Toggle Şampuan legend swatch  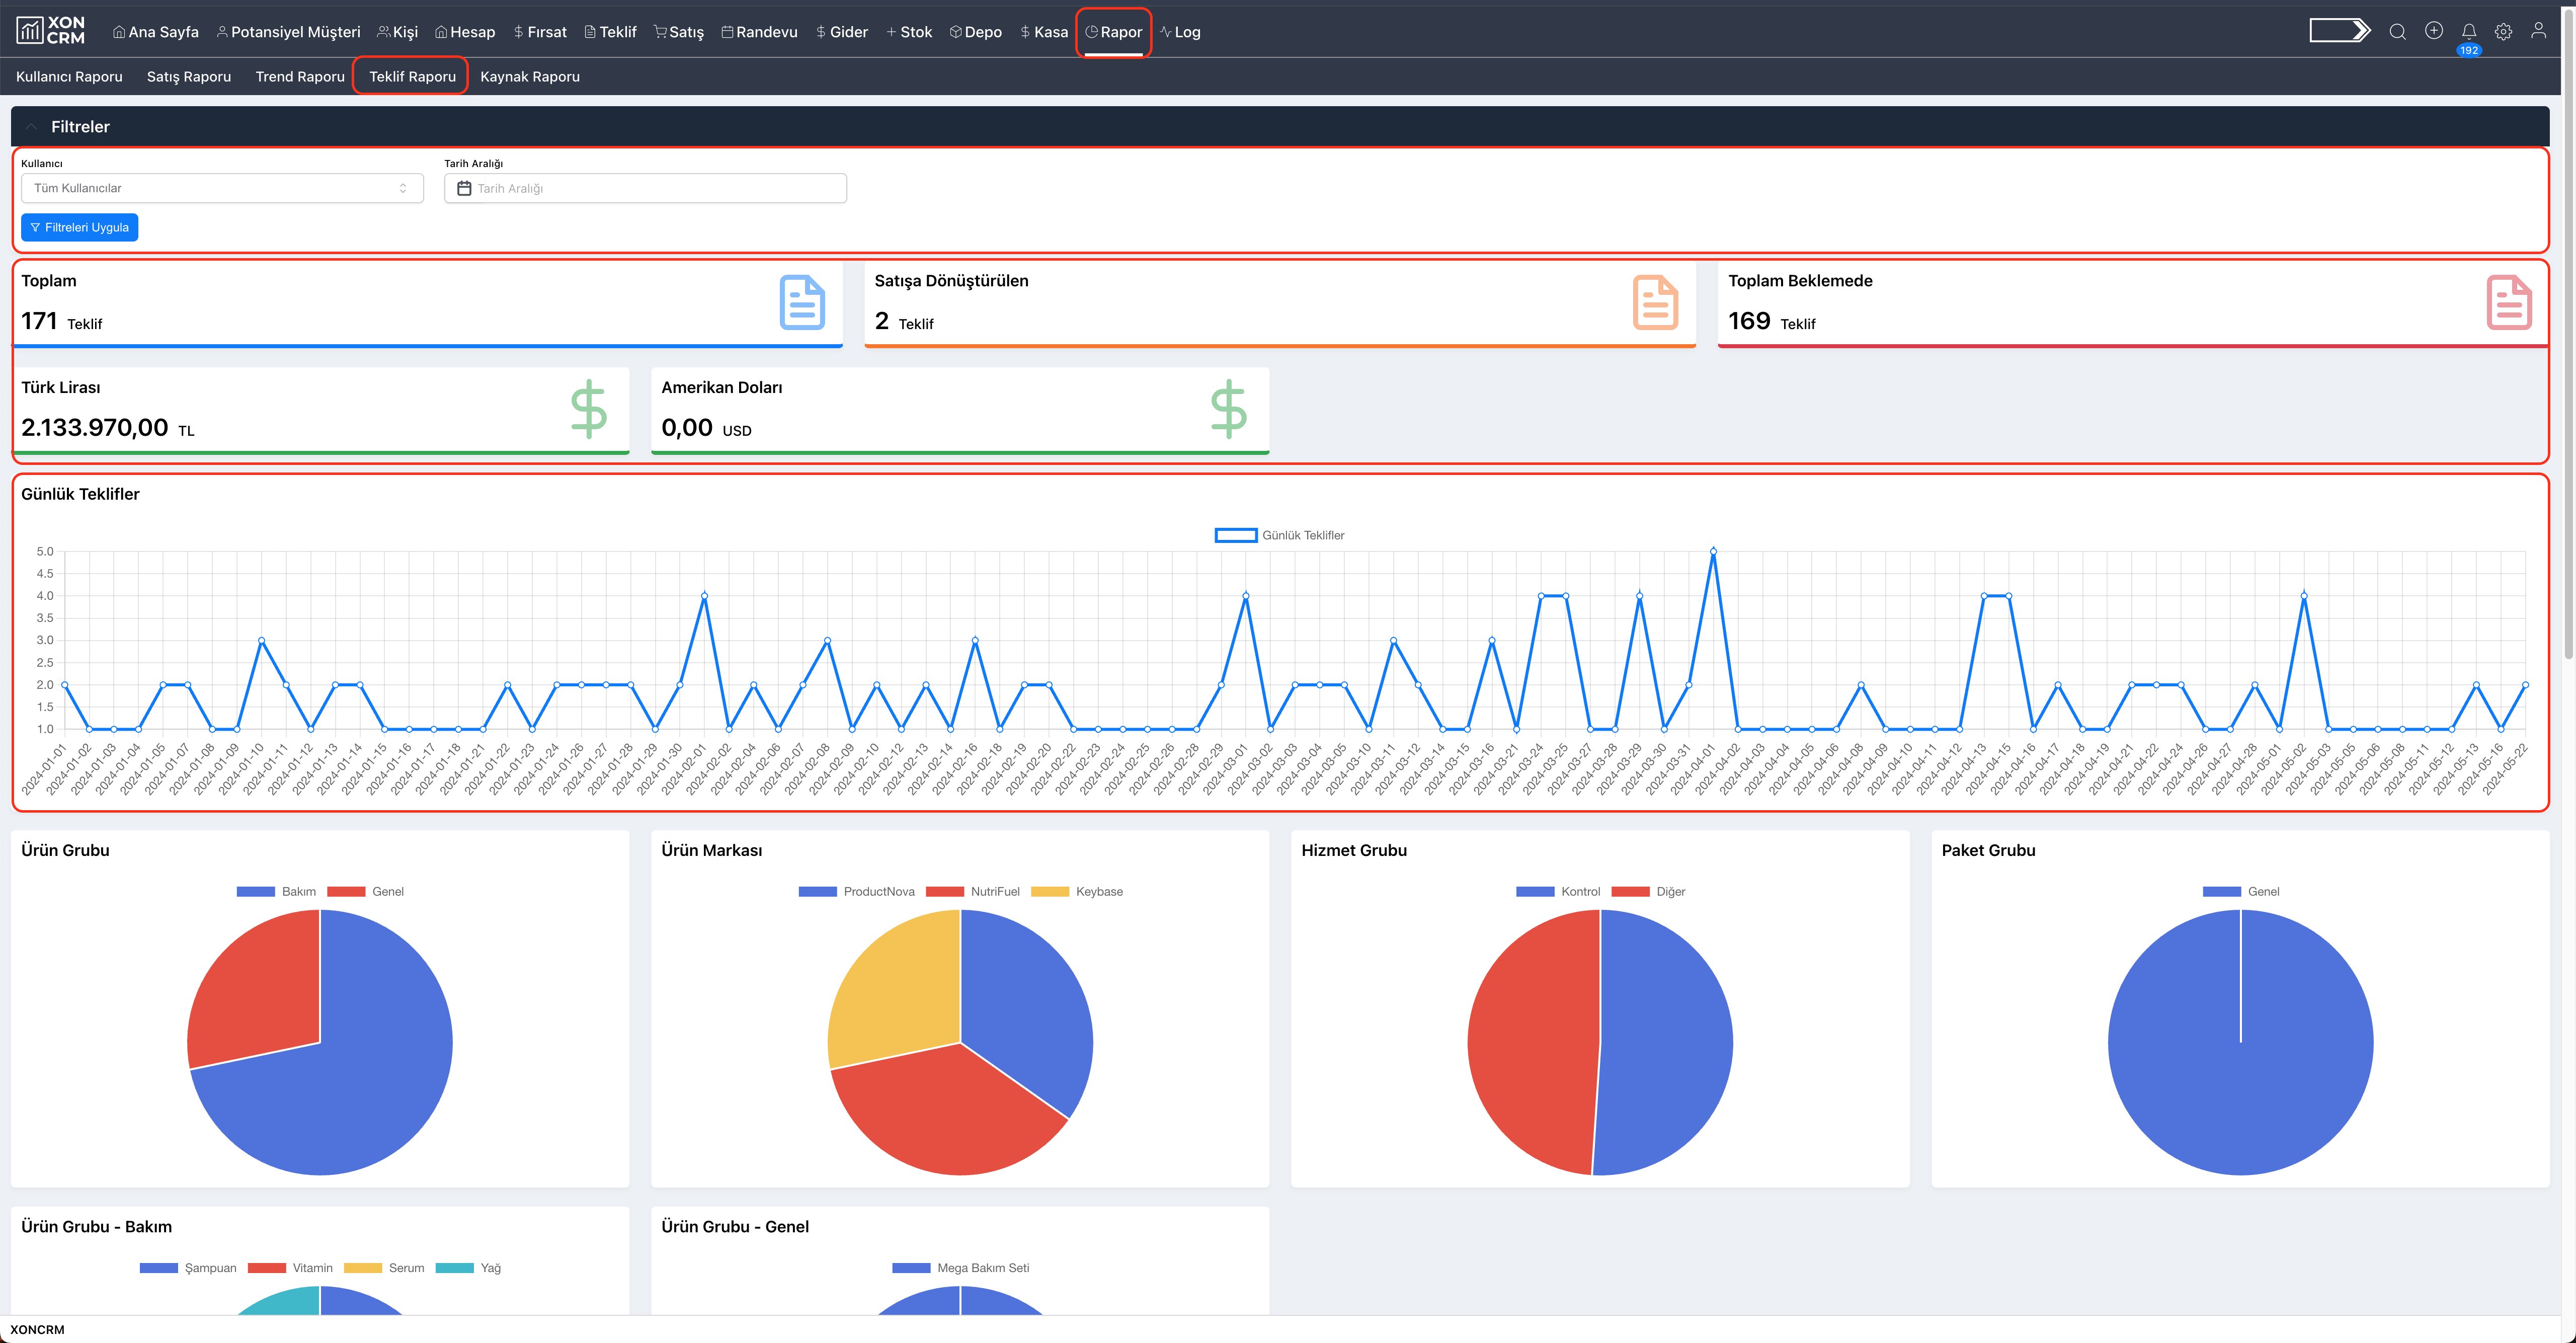(x=159, y=1268)
